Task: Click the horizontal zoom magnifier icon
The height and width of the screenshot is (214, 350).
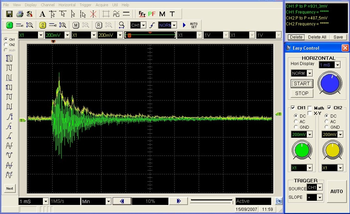Action: coord(121,25)
